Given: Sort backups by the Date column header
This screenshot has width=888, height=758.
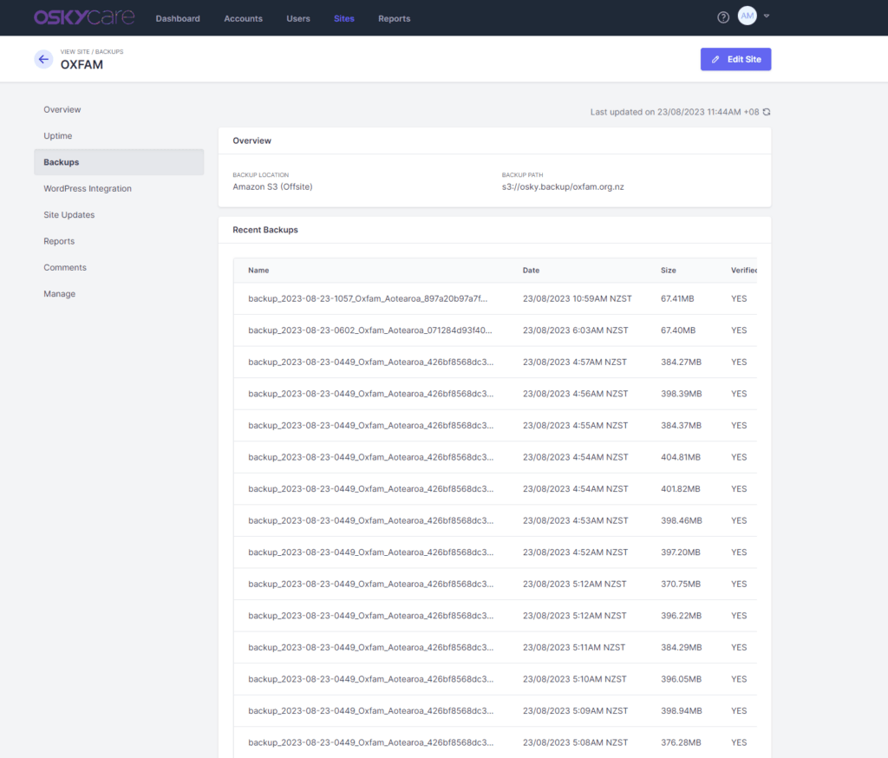Looking at the screenshot, I should 531,271.
